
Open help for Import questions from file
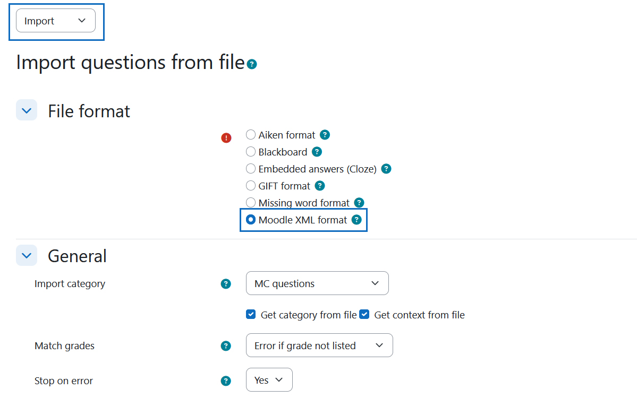coord(252,64)
